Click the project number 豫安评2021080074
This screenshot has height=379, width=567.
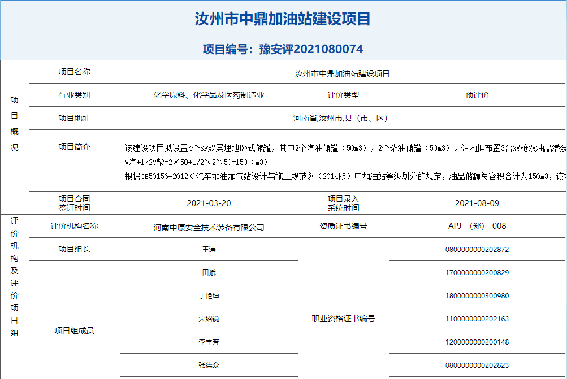283,49
